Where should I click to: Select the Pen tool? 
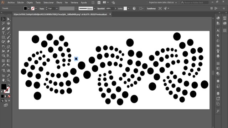click(3, 28)
